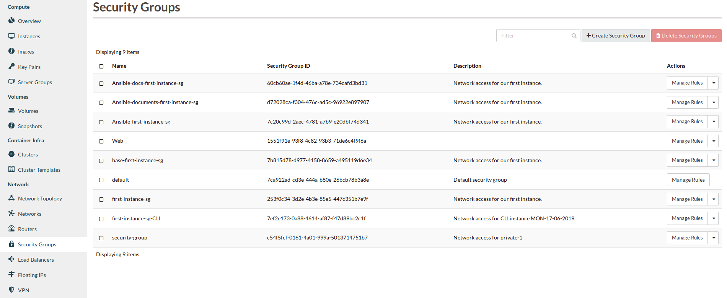Click the VPN shield icon
The height and width of the screenshot is (298, 727).
click(x=11, y=290)
